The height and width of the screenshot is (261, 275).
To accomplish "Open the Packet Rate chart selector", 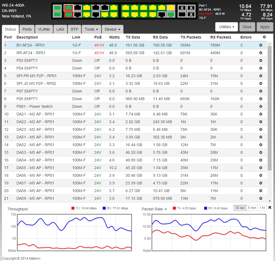I will (x=154, y=209).
